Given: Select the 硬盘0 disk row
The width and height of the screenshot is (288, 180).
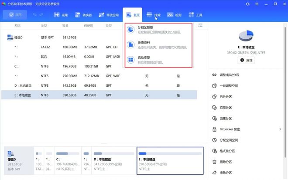Looking at the screenshot, I should (99, 37).
